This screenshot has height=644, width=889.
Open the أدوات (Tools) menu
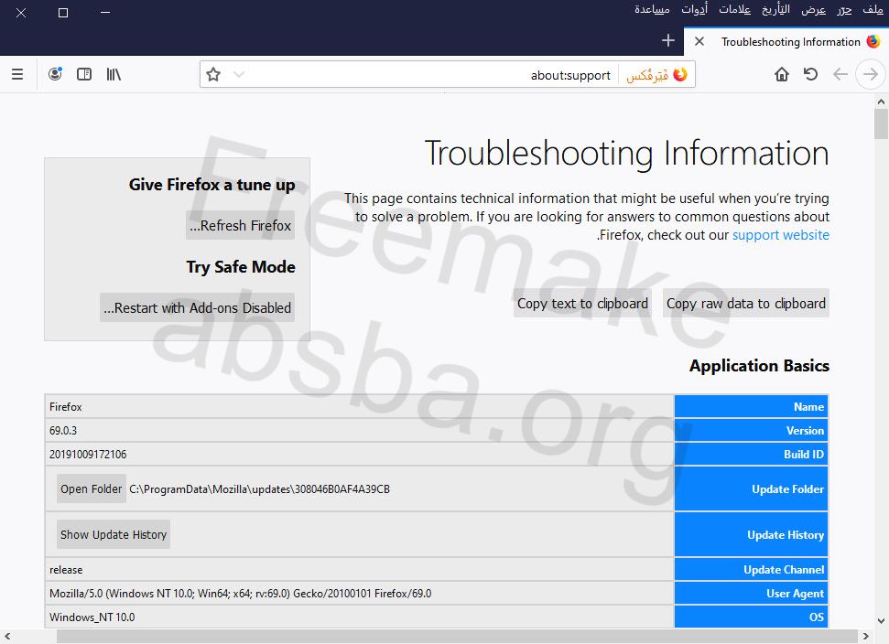coord(695,9)
